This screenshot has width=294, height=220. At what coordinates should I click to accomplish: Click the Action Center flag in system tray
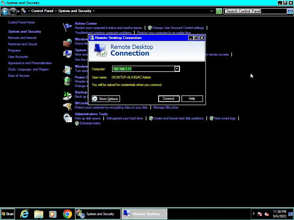pos(260,214)
